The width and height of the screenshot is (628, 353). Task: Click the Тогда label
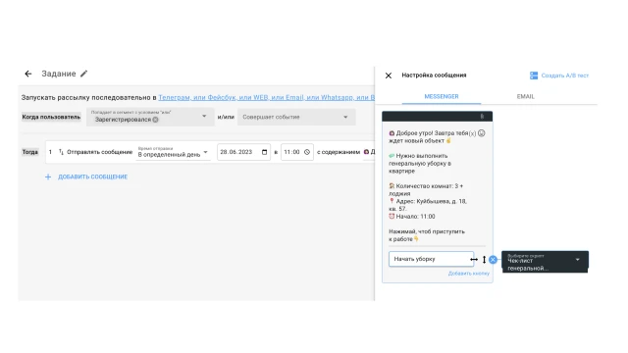(30, 152)
